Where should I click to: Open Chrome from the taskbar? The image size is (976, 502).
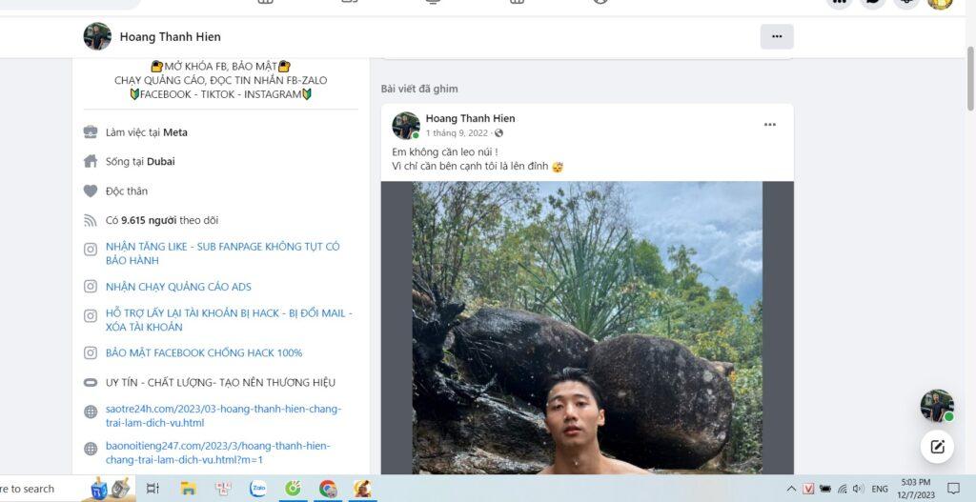328,489
